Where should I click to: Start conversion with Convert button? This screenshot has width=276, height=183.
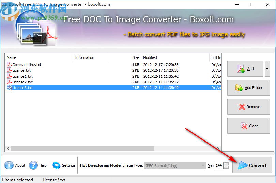tap(252, 165)
